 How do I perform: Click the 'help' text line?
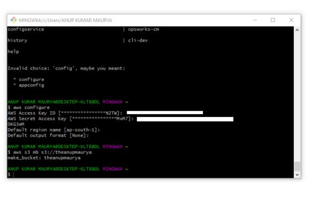[13, 52]
